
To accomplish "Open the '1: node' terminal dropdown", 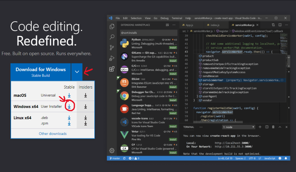I will tap(239, 127).
